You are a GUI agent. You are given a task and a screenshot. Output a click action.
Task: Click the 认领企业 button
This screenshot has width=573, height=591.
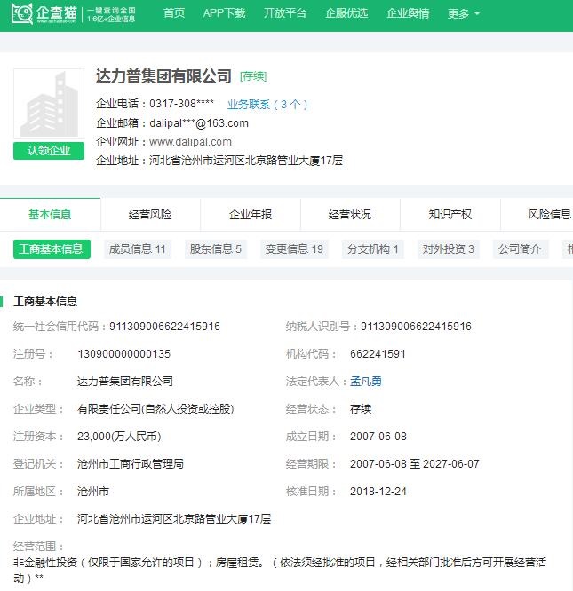49,151
